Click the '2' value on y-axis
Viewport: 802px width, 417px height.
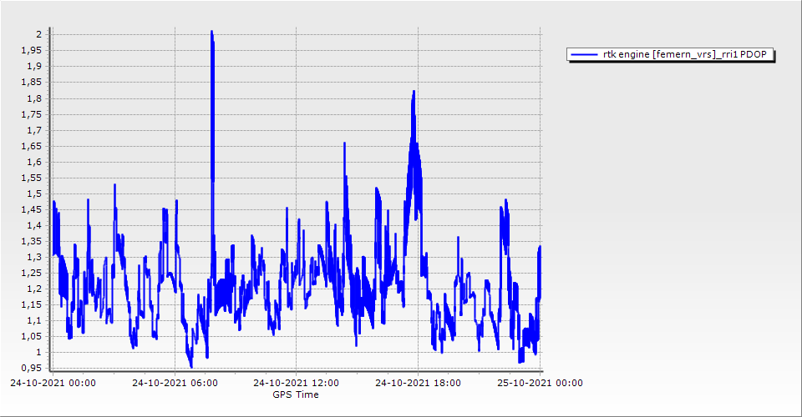click(x=38, y=34)
